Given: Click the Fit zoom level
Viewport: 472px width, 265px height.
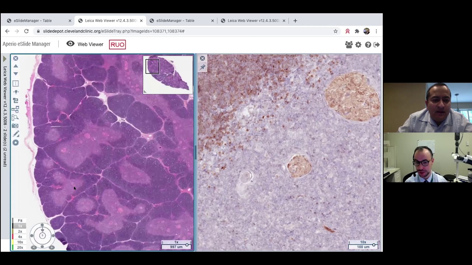Looking at the screenshot, I should tap(20, 221).
